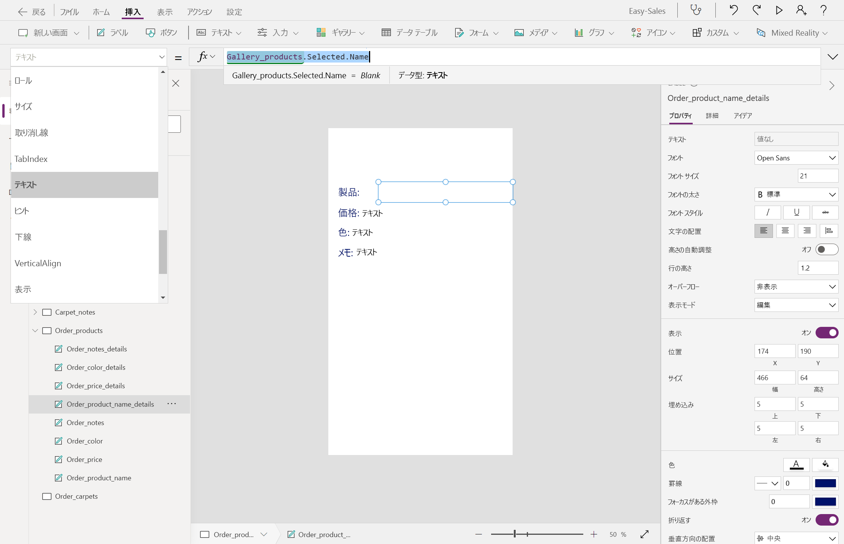Open the フォント Open Sans dropdown
Viewport: 844px width, 544px height.
coord(796,158)
